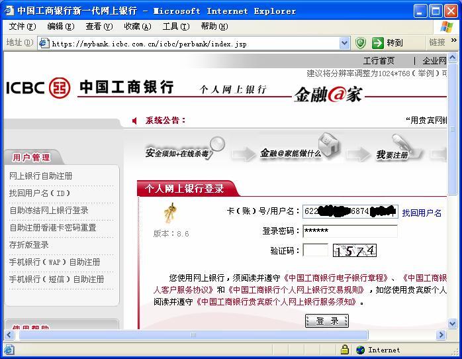Click the keys icon beside login form
Viewport: 462px width, 359px height.
(x=170, y=212)
